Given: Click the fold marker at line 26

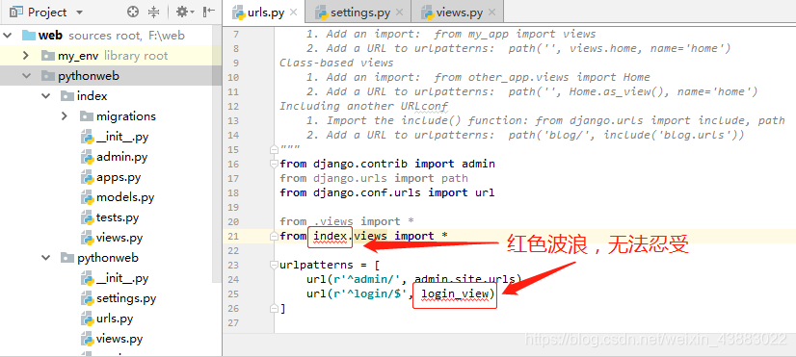Looking at the screenshot, I should (x=274, y=308).
